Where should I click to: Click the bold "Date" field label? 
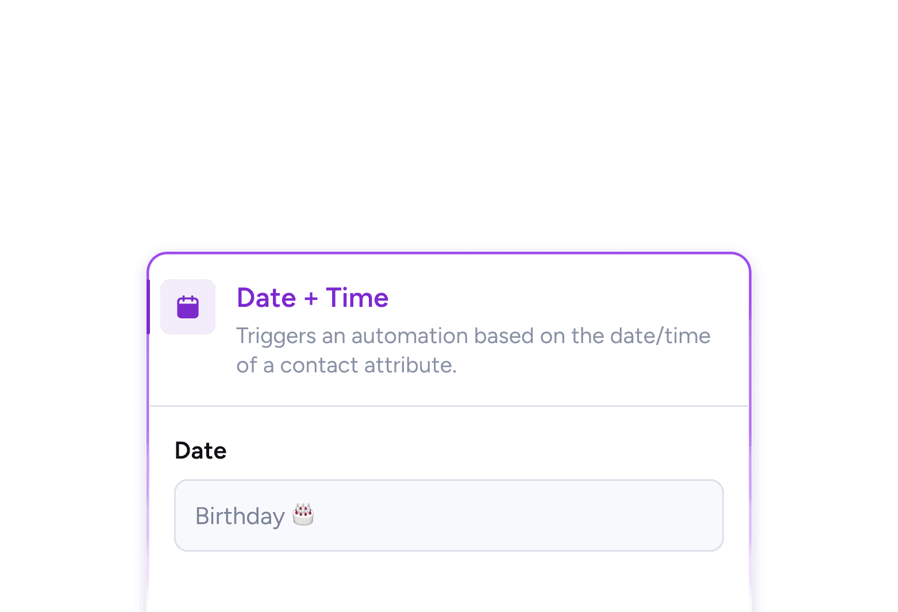pyautogui.click(x=201, y=451)
